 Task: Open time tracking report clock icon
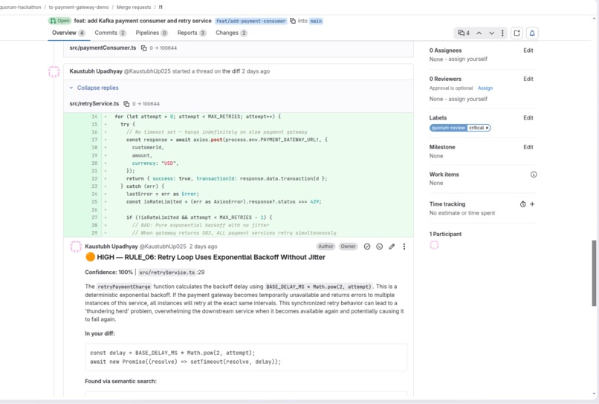coord(522,204)
